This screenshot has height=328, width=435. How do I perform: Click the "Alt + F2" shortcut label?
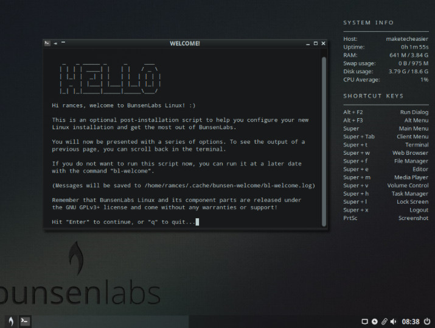pos(353,112)
